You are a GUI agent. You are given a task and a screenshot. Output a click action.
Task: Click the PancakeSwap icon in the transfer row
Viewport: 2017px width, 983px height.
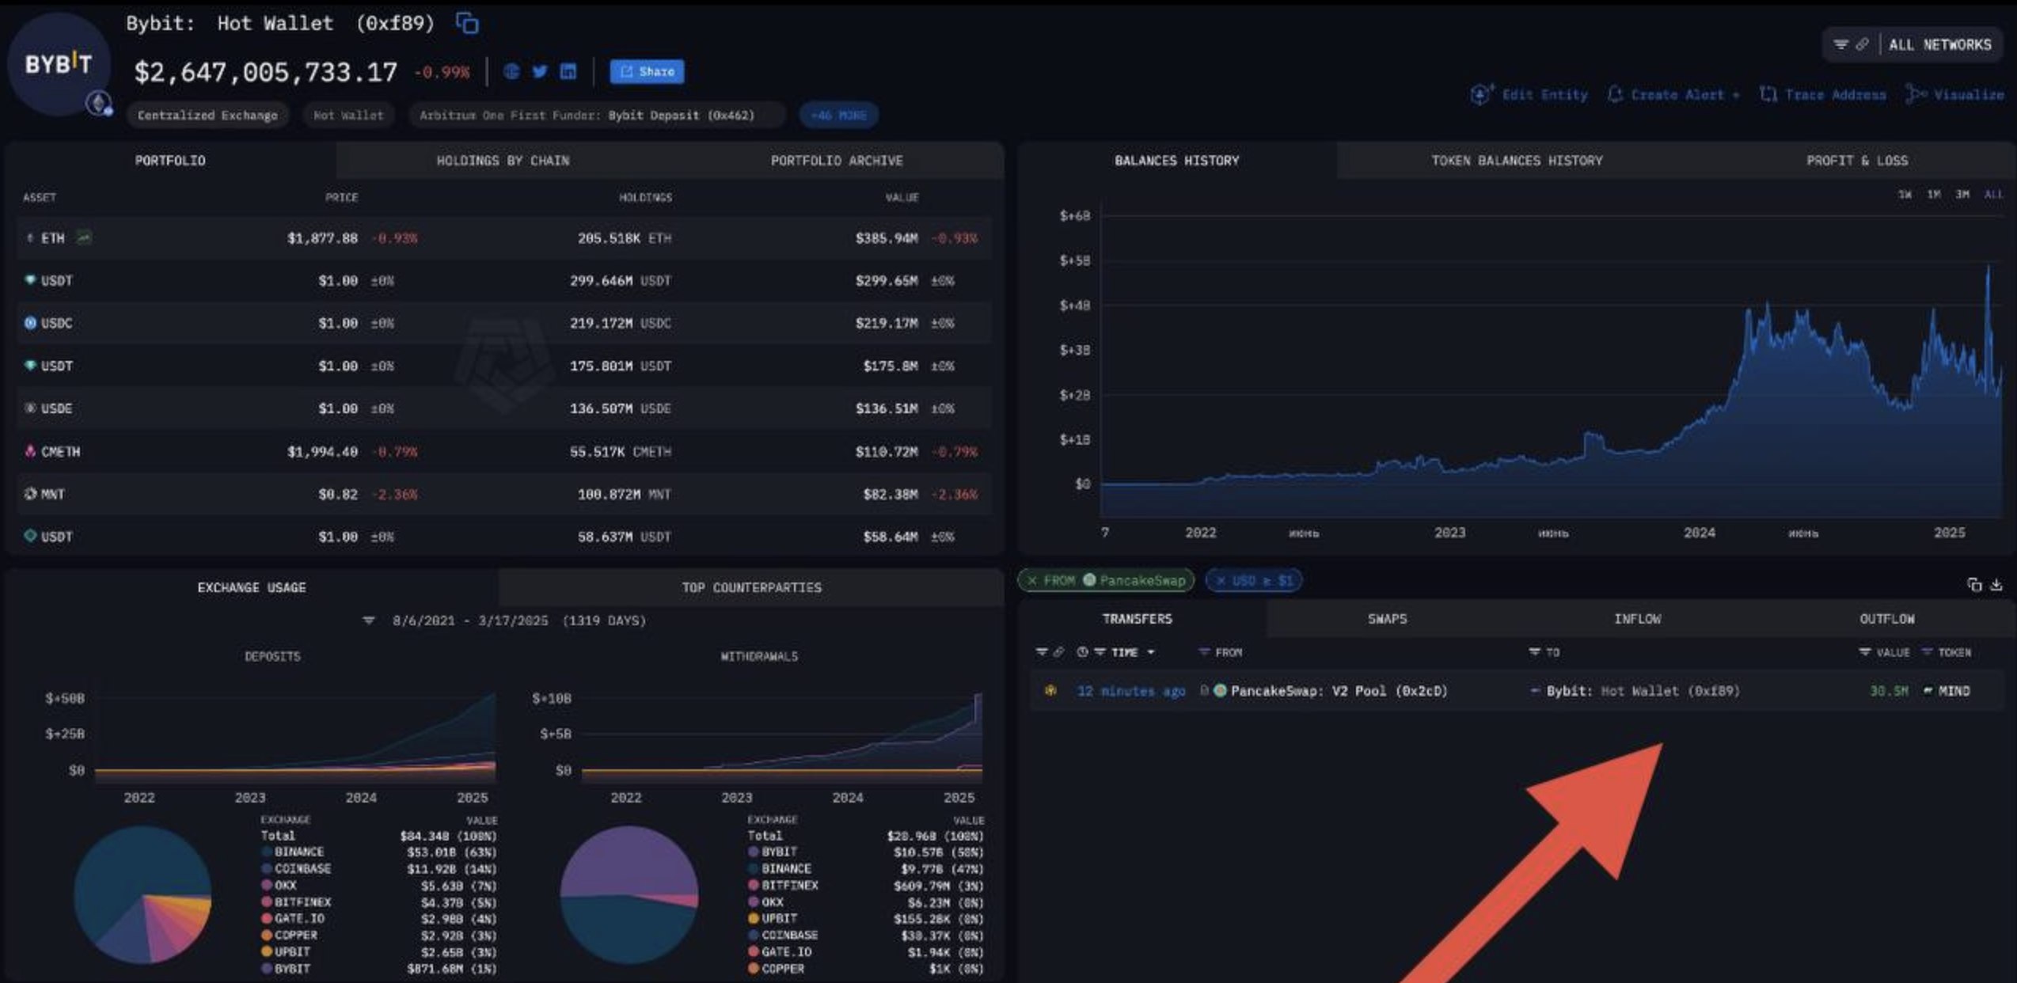click(1220, 691)
